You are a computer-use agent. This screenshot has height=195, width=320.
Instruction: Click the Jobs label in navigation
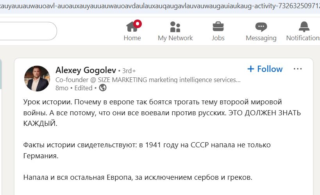[218, 38]
